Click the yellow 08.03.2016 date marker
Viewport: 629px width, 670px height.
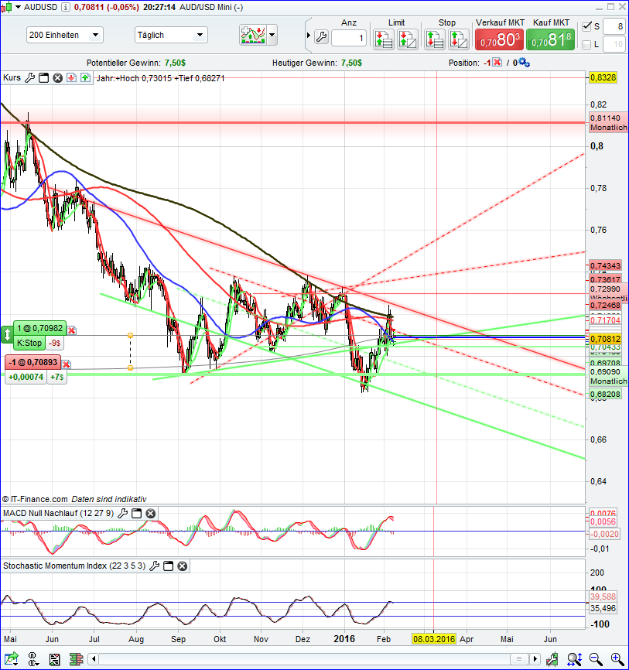tap(434, 639)
